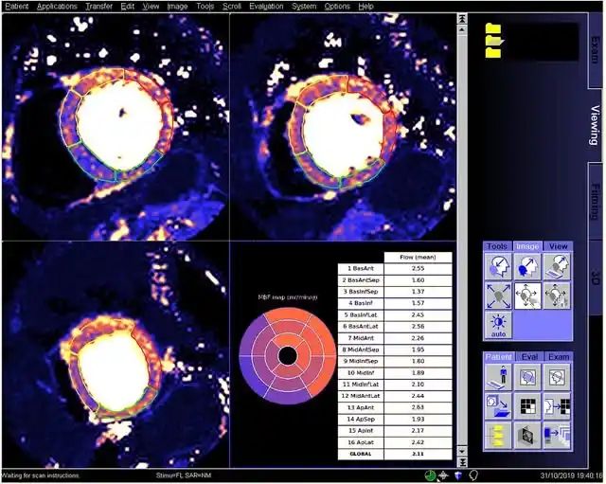Apply auto windowing brightness tool
Viewport: 606px width, 484px height.
point(498,326)
